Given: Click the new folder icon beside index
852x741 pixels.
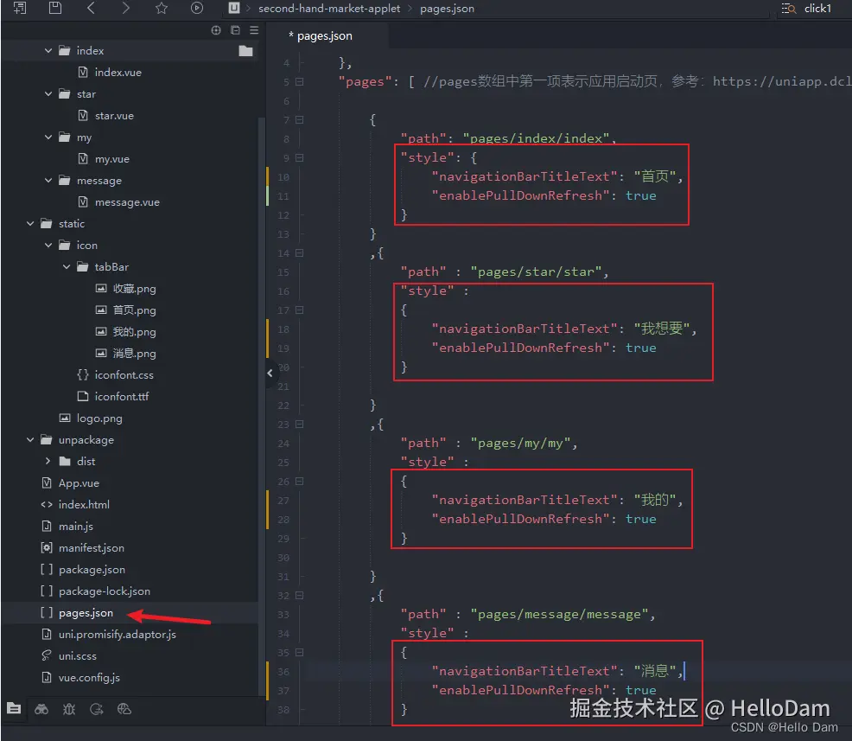Looking at the screenshot, I should (245, 50).
